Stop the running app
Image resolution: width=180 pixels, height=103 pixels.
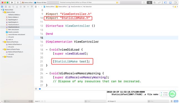(x=18, y=2)
